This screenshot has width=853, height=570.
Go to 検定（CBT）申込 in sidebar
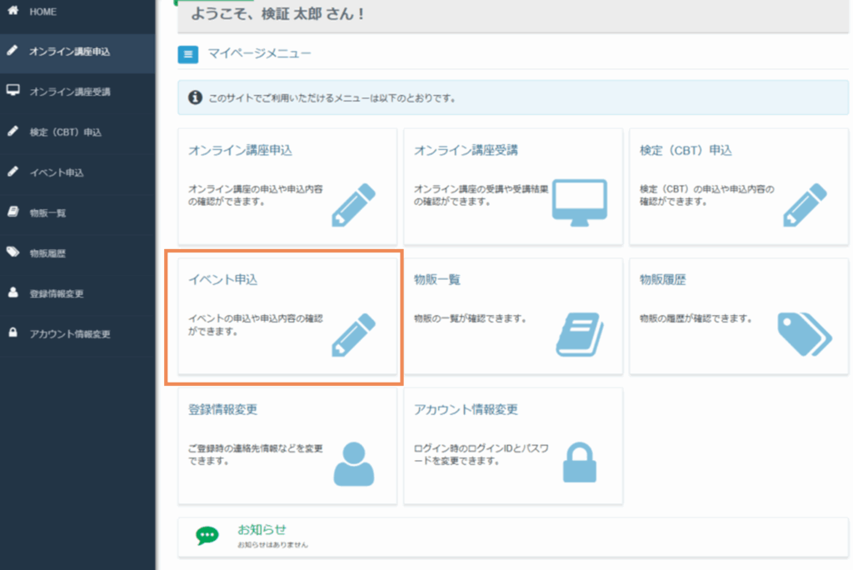[66, 132]
